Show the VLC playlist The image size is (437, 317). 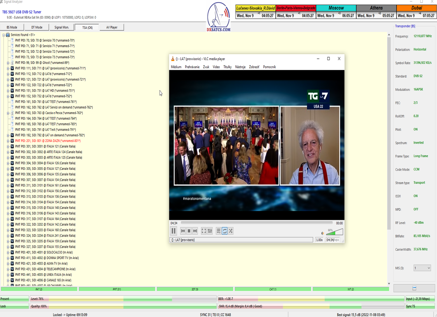point(219,231)
